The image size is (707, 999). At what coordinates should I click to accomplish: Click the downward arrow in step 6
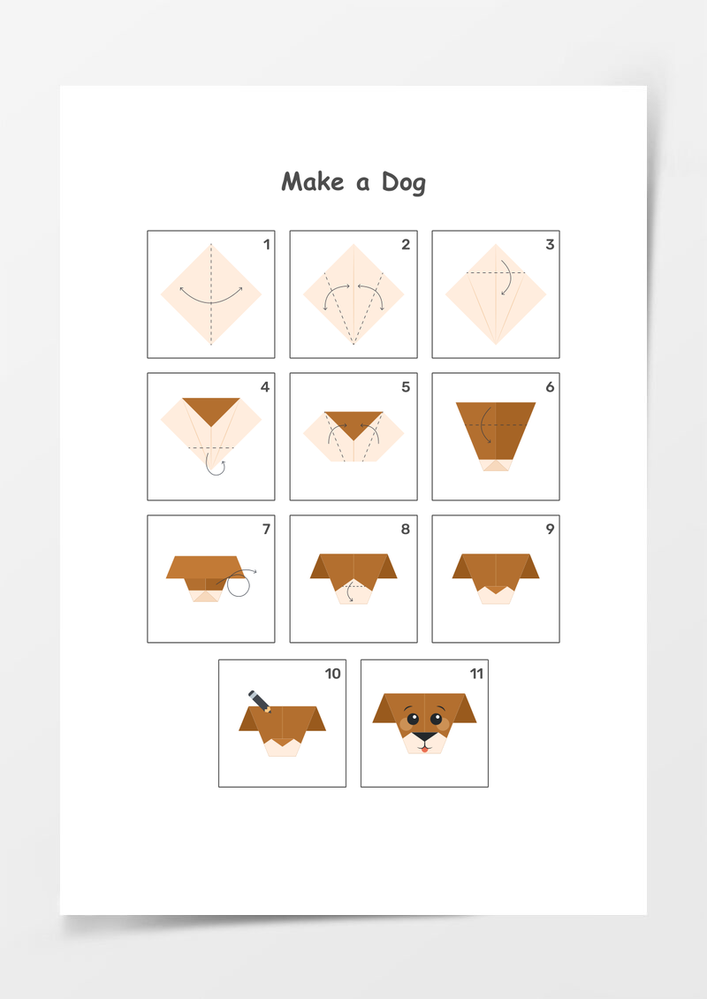point(486,425)
